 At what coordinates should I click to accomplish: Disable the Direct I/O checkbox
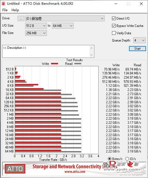114,19
